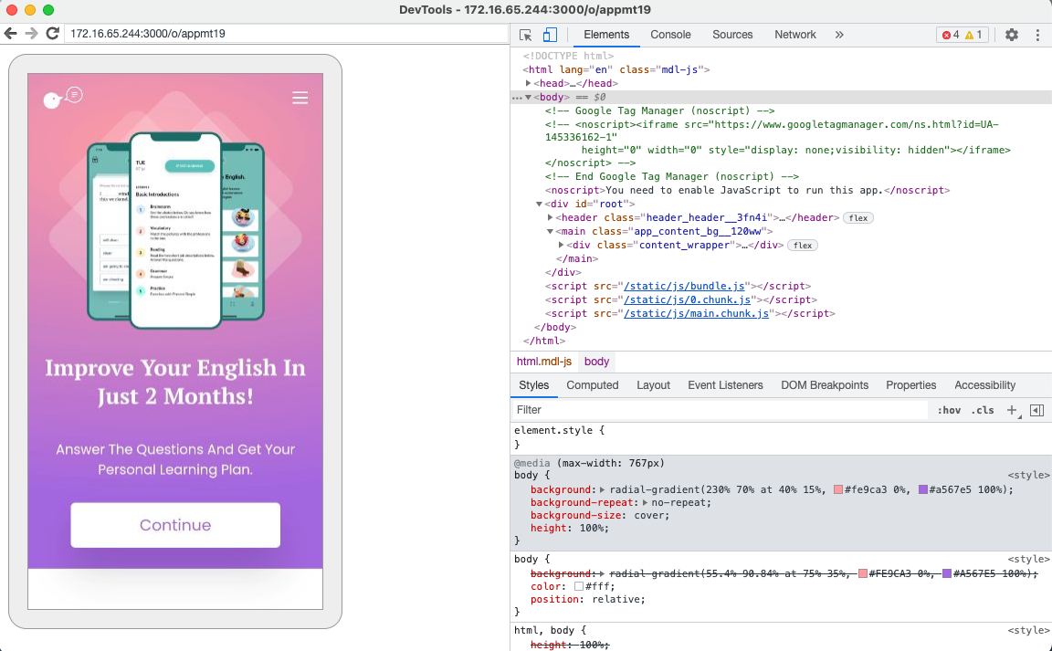
Task: Open the DevTools three-dot options menu
Action: 1037,35
